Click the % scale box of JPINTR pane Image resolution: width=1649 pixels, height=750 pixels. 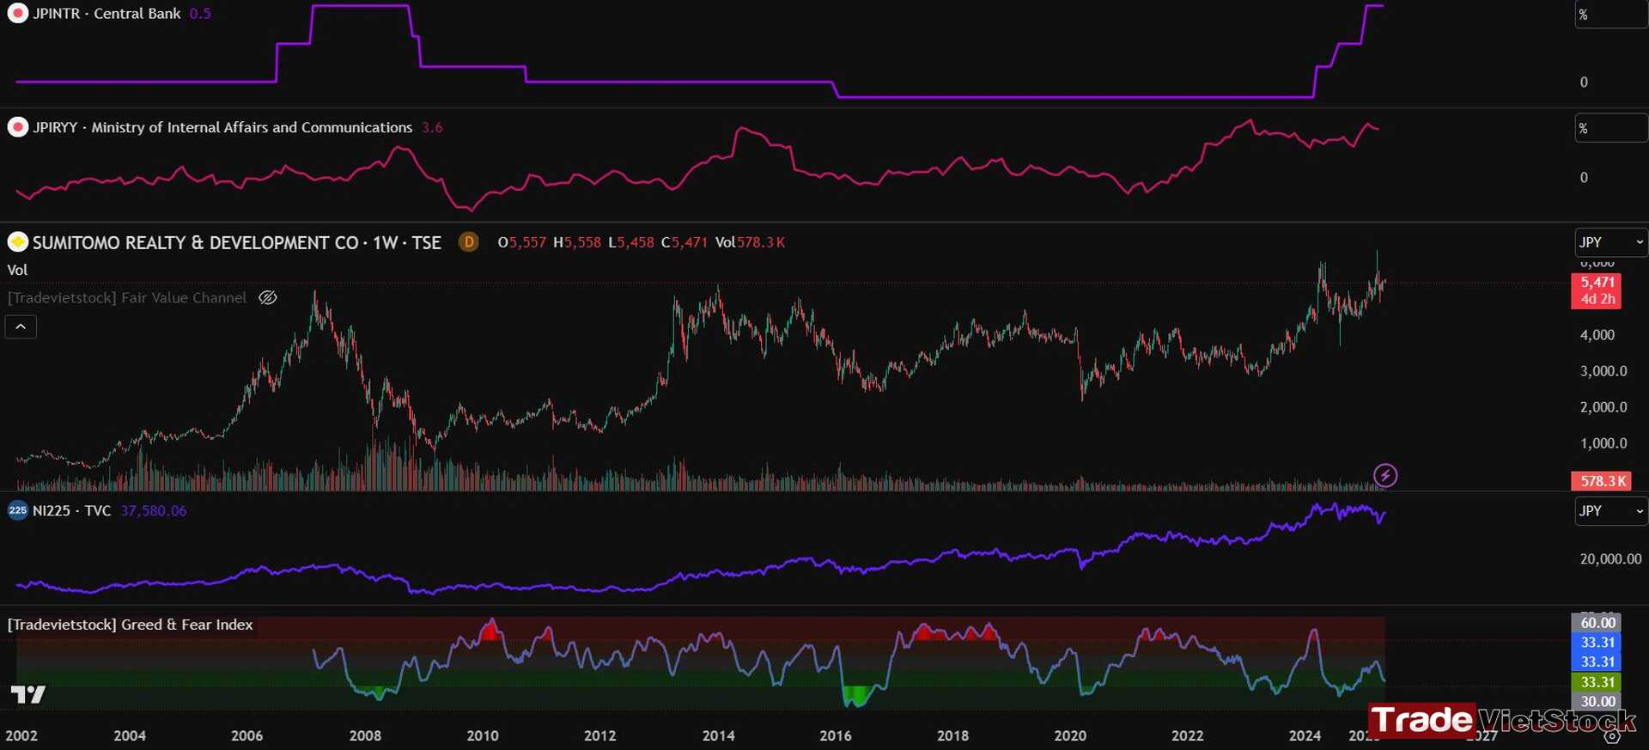(1610, 15)
